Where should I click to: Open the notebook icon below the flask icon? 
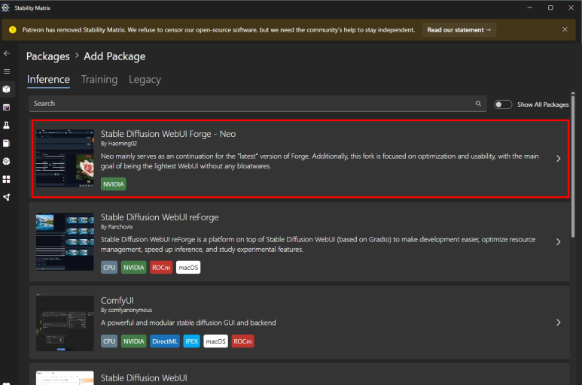pyautogui.click(x=7, y=144)
